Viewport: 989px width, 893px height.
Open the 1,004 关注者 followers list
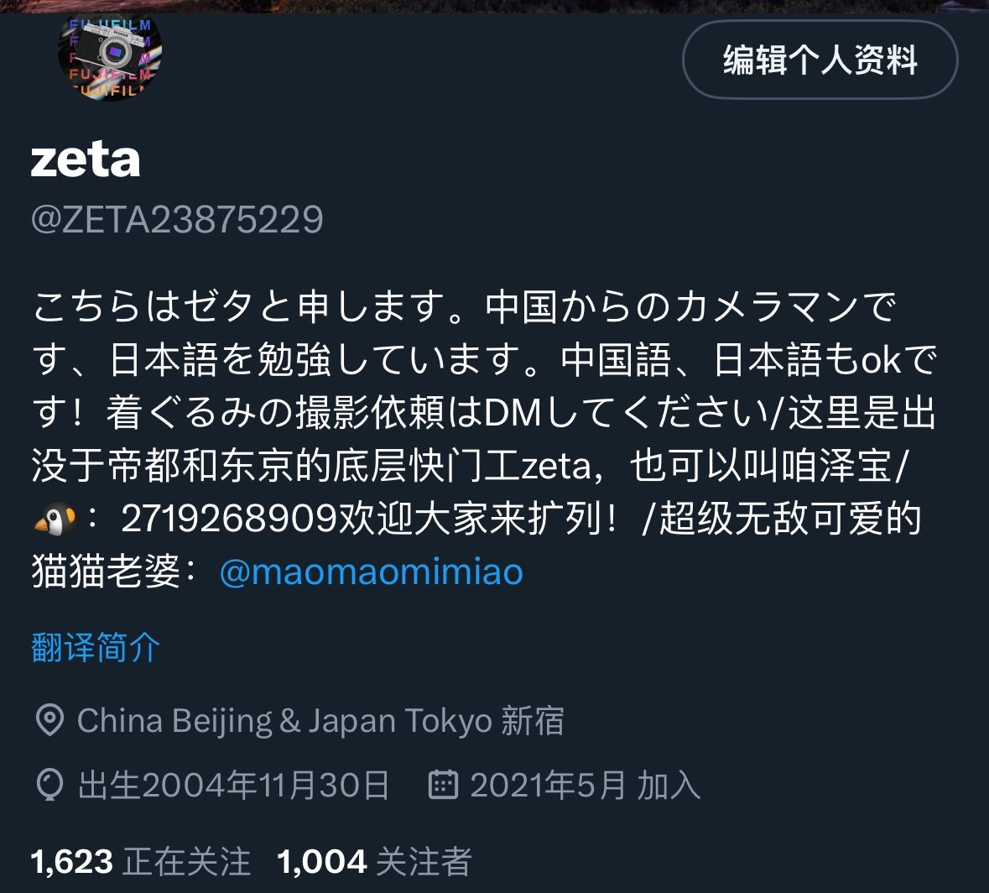[375, 861]
